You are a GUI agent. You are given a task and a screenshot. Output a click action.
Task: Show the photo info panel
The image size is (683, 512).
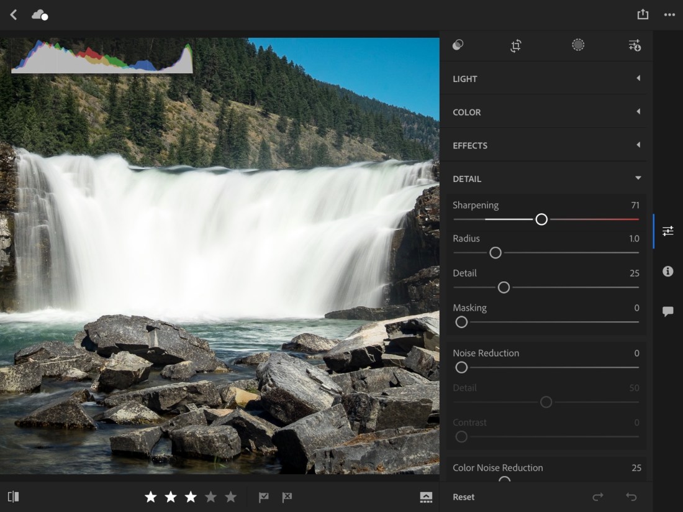click(x=668, y=272)
